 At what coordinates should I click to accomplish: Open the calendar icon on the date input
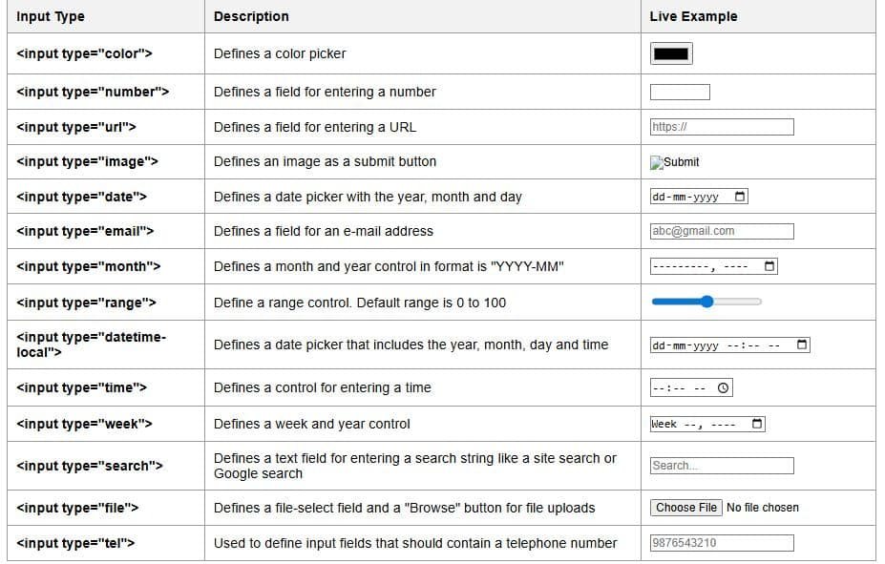740,196
